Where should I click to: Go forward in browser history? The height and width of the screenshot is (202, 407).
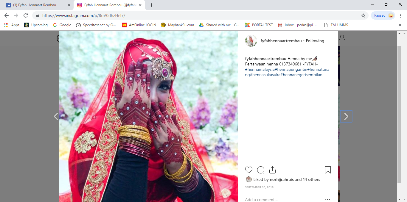coord(16,15)
